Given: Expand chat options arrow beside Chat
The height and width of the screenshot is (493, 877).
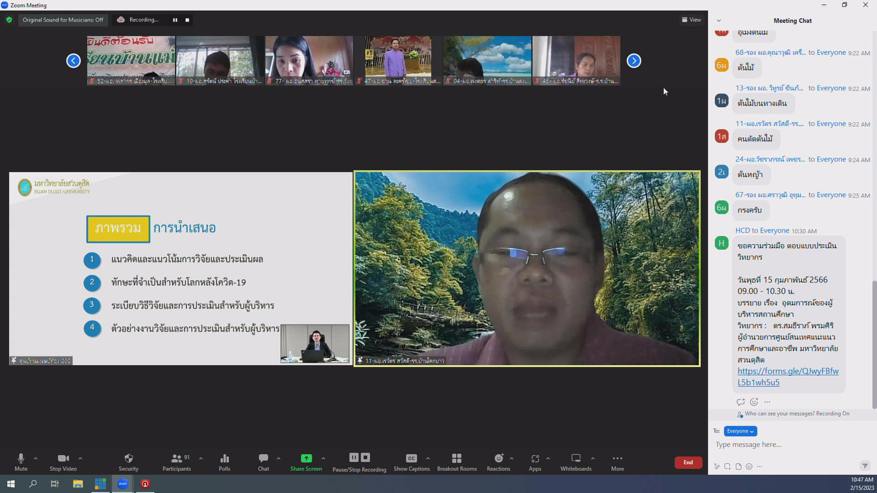Looking at the screenshot, I should [279, 458].
